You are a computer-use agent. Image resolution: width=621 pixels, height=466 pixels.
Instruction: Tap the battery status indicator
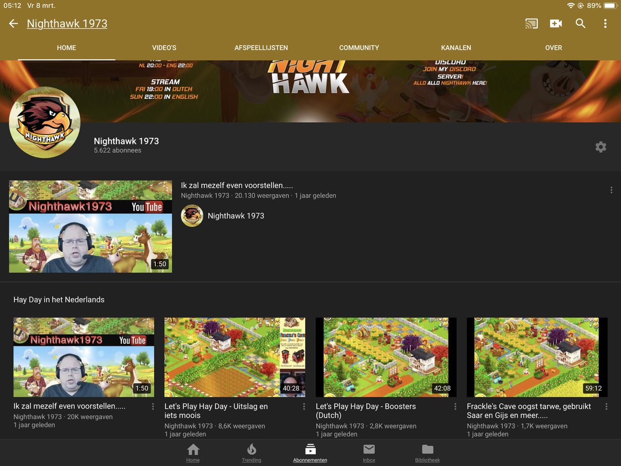click(x=610, y=6)
